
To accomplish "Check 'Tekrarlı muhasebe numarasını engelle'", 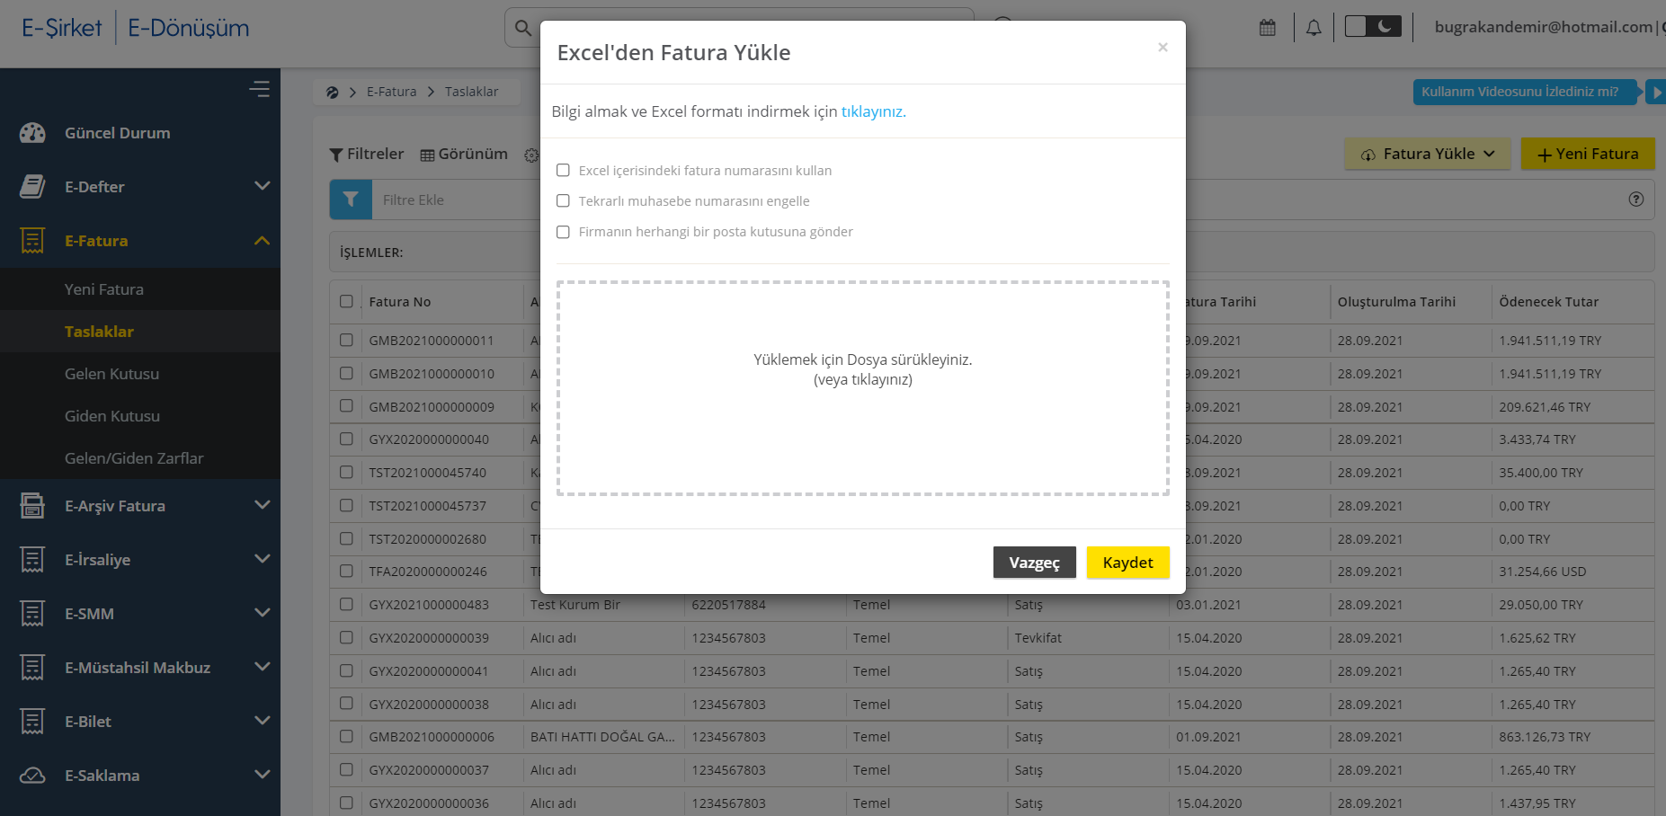I will coord(563,200).
